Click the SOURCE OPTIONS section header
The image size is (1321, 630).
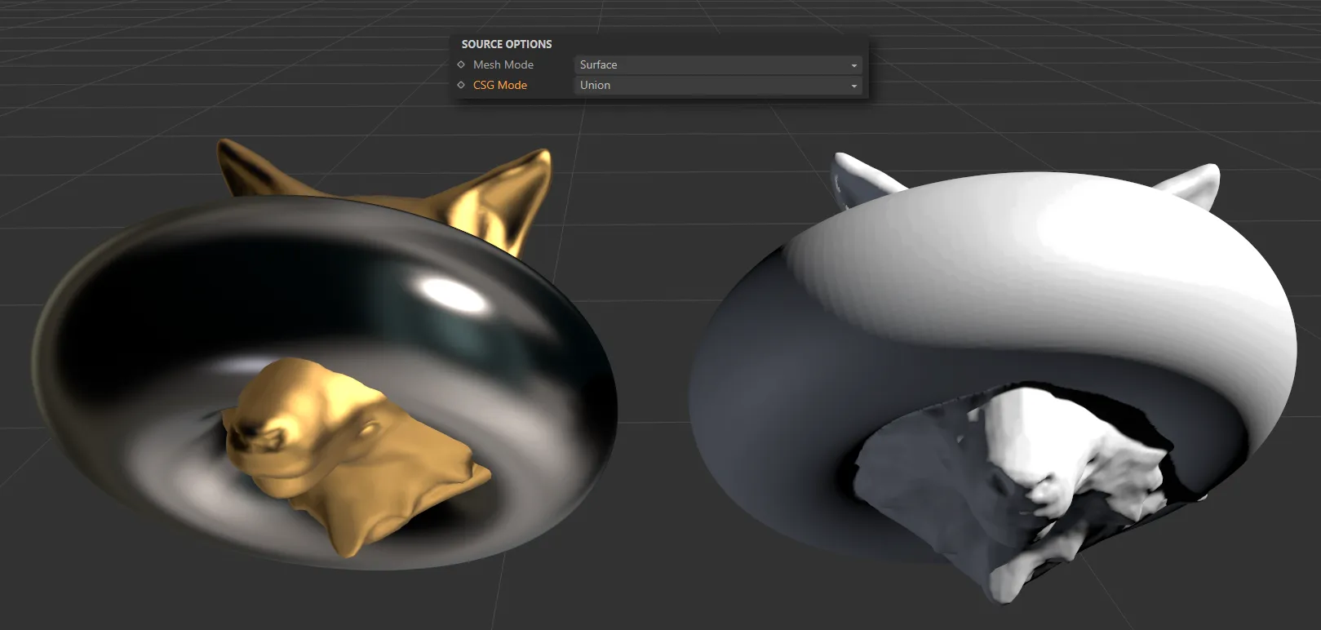(x=507, y=44)
